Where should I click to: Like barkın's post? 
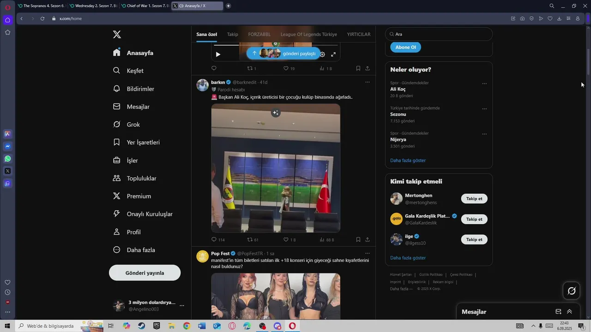pyautogui.click(x=289, y=240)
